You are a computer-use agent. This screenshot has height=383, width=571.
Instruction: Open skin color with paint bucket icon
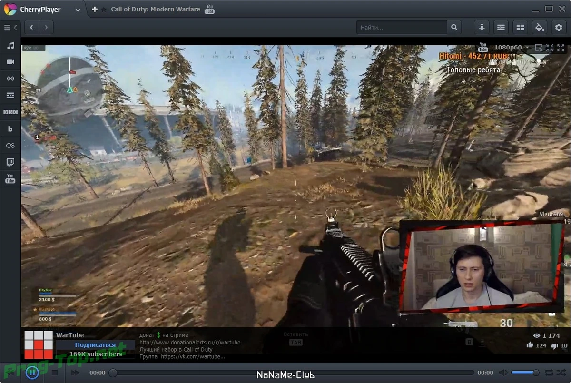(540, 28)
